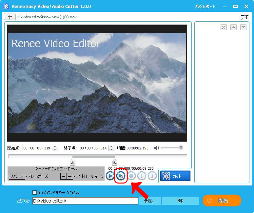Click the Renee film reel app icon
The height and width of the screenshot is (213, 254).
coord(6,7)
